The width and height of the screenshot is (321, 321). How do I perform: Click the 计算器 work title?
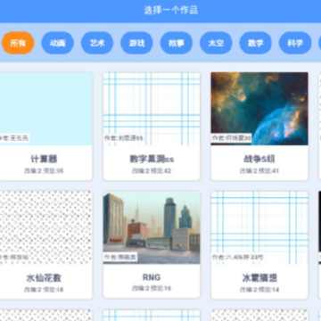44,159
